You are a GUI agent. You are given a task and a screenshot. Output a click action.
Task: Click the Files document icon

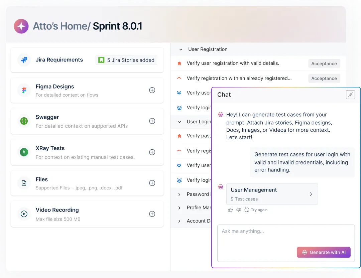click(23, 183)
